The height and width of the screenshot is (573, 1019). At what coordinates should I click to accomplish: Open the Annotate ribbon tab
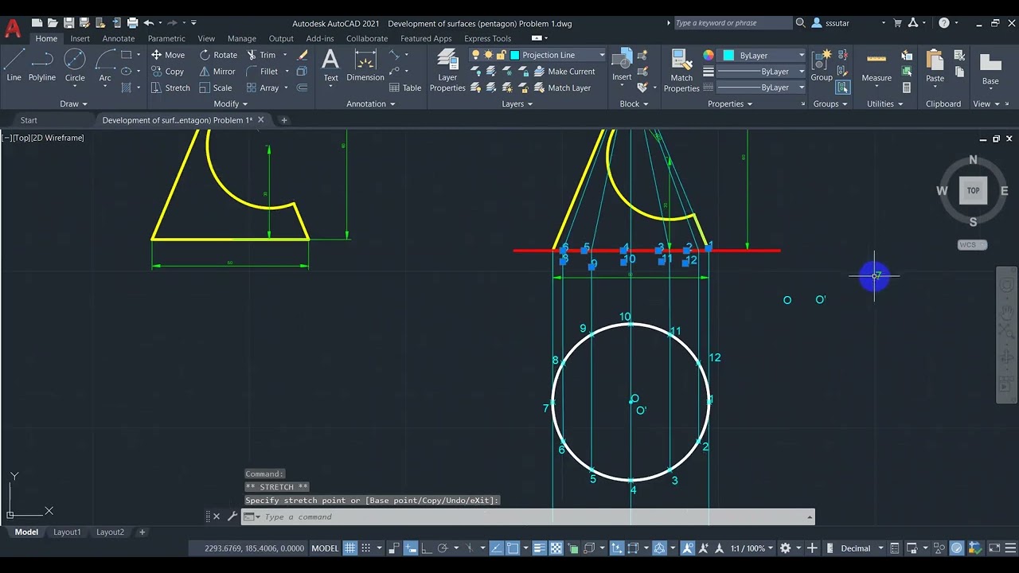119,38
